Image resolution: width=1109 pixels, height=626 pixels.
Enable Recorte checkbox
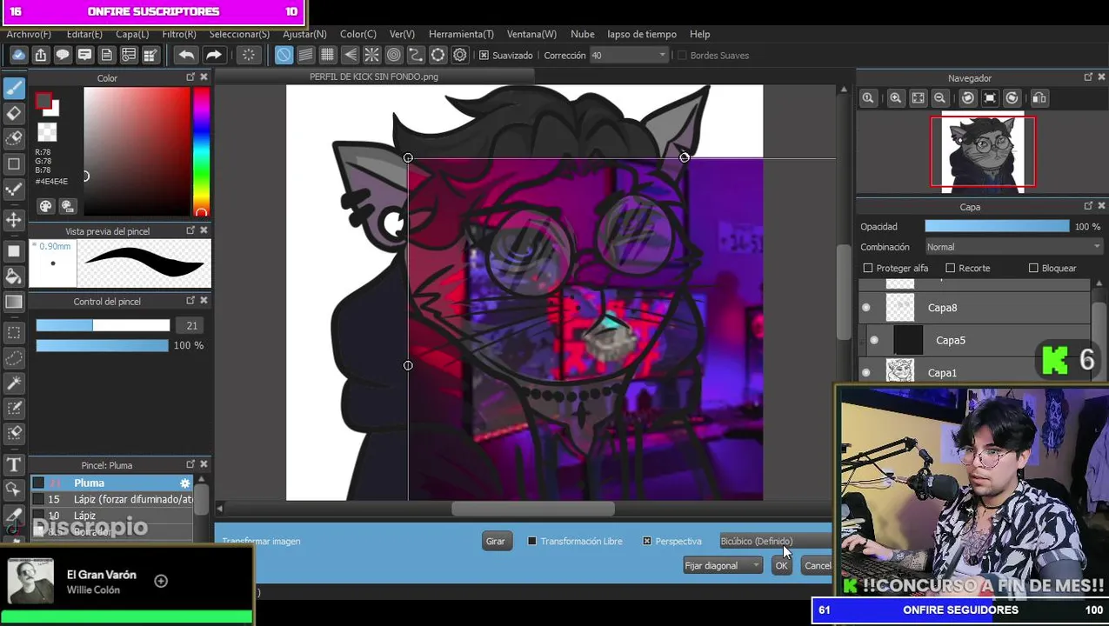pos(950,268)
